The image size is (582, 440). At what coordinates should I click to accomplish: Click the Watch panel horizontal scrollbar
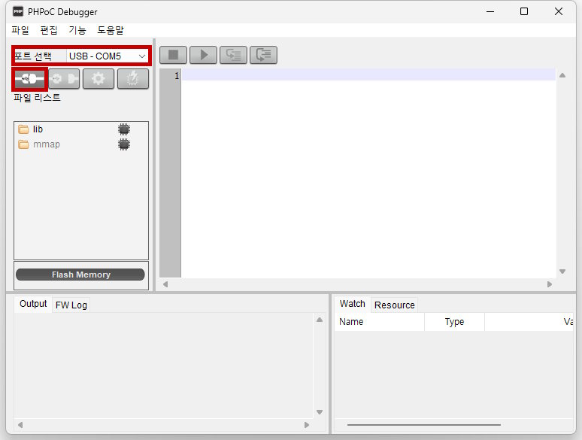(x=424, y=424)
